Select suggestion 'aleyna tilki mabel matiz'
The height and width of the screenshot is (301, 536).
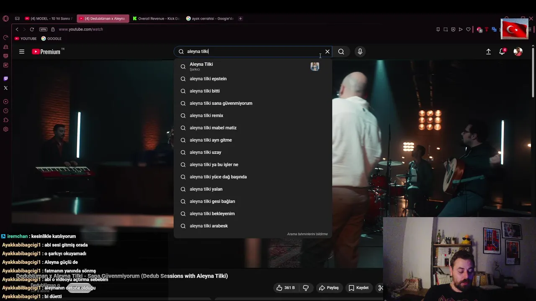253,128
